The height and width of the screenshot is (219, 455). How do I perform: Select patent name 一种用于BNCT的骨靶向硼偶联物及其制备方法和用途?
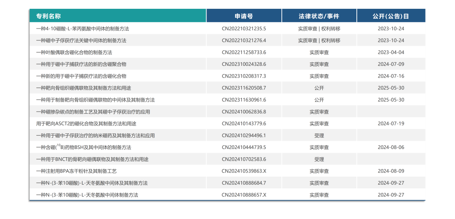92,159
